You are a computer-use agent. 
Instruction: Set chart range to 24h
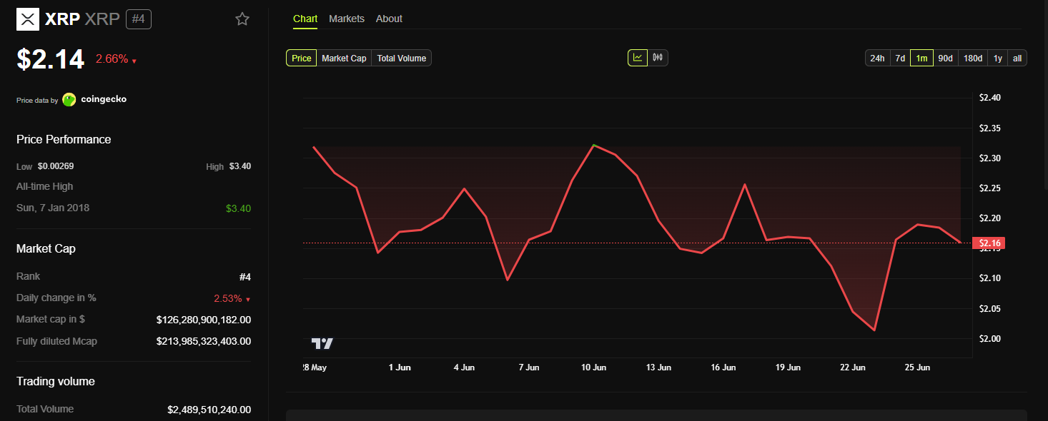pyautogui.click(x=877, y=59)
